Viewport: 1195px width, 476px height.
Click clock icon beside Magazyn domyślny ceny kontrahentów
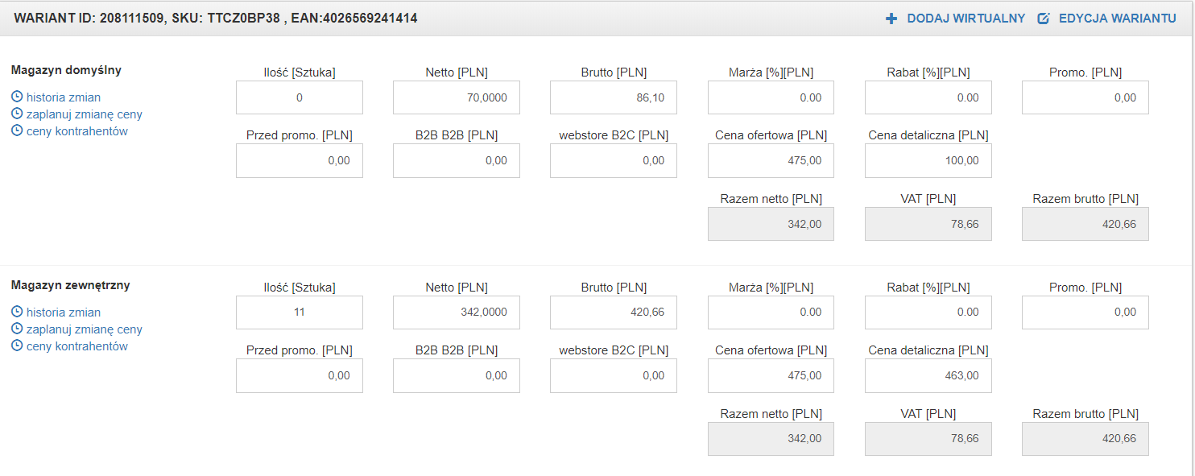point(17,131)
